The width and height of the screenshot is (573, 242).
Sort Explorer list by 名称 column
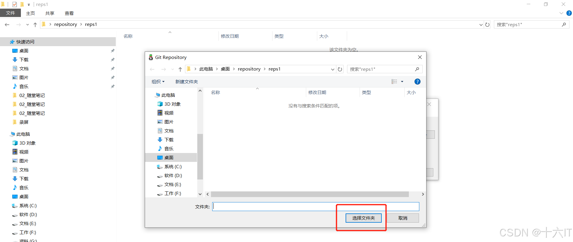point(128,36)
